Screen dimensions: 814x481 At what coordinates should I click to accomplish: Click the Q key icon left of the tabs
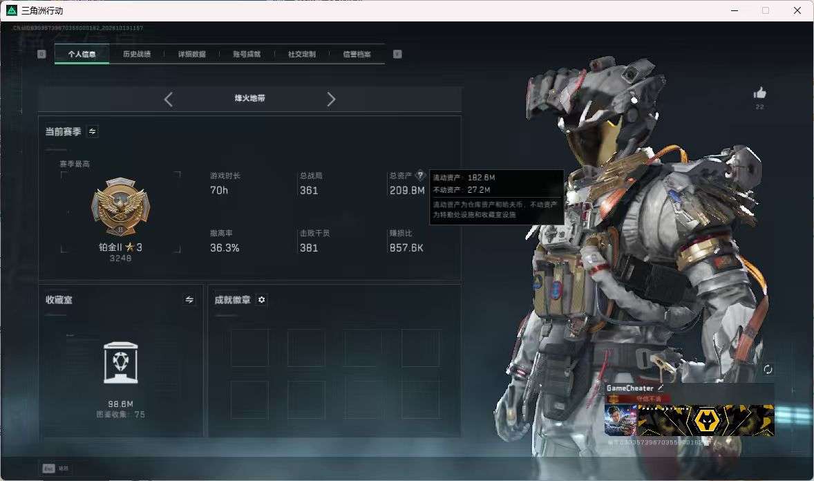click(41, 54)
